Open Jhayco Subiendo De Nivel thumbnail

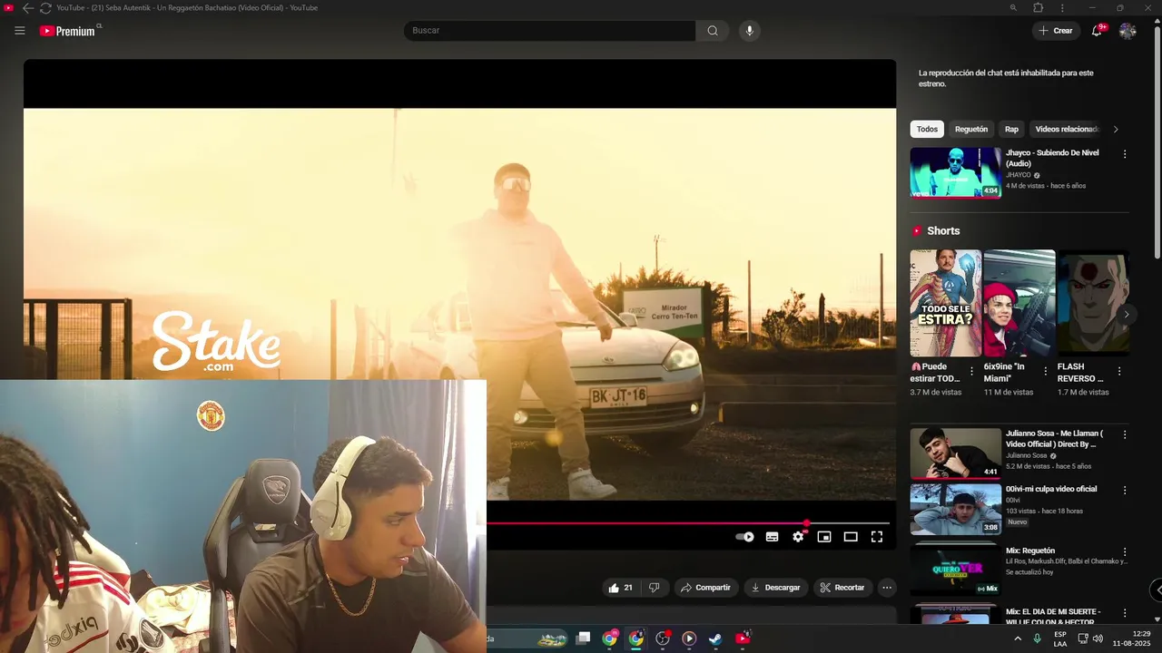pos(956,172)
